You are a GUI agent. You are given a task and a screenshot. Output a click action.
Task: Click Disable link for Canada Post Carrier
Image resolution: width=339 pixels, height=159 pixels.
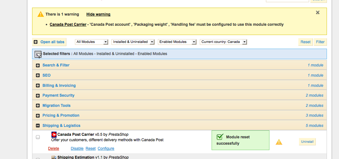pyautogui.click(x=77, y=149)
